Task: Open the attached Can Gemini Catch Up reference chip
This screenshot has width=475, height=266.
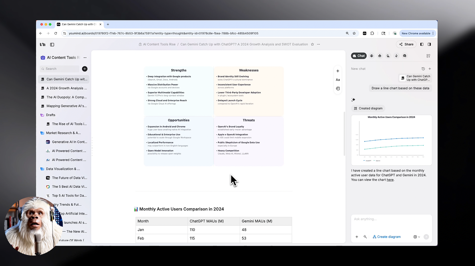Action: (415, 78)
